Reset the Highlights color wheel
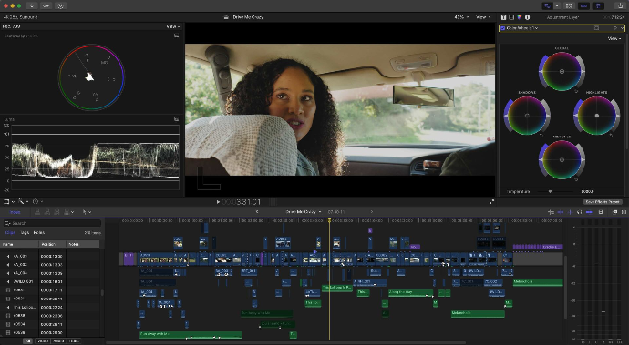Viewport: 629px width, 345px height. 611,136
